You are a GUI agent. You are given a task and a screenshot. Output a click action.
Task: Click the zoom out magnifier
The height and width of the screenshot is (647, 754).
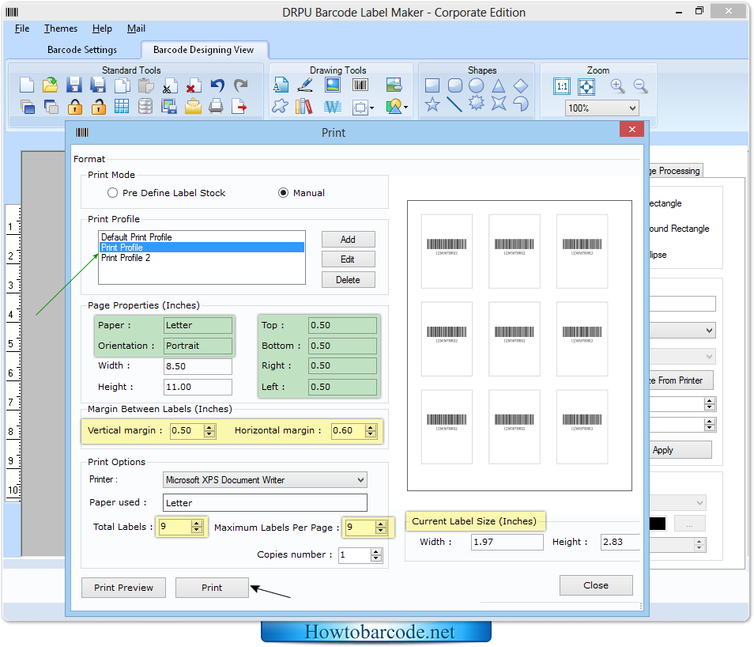tap(640, 86)
